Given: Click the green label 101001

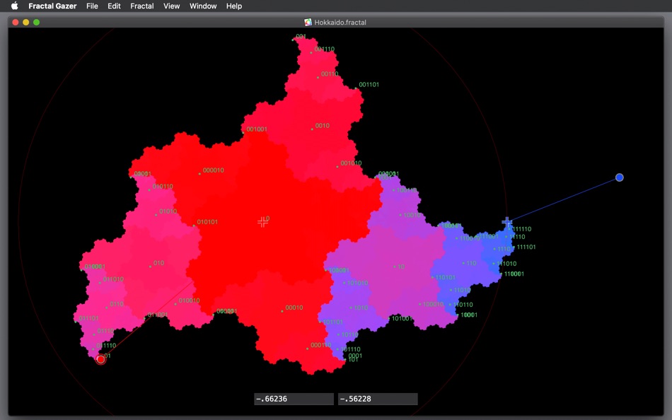Looking at the screenshot, I should click(402, 318).
